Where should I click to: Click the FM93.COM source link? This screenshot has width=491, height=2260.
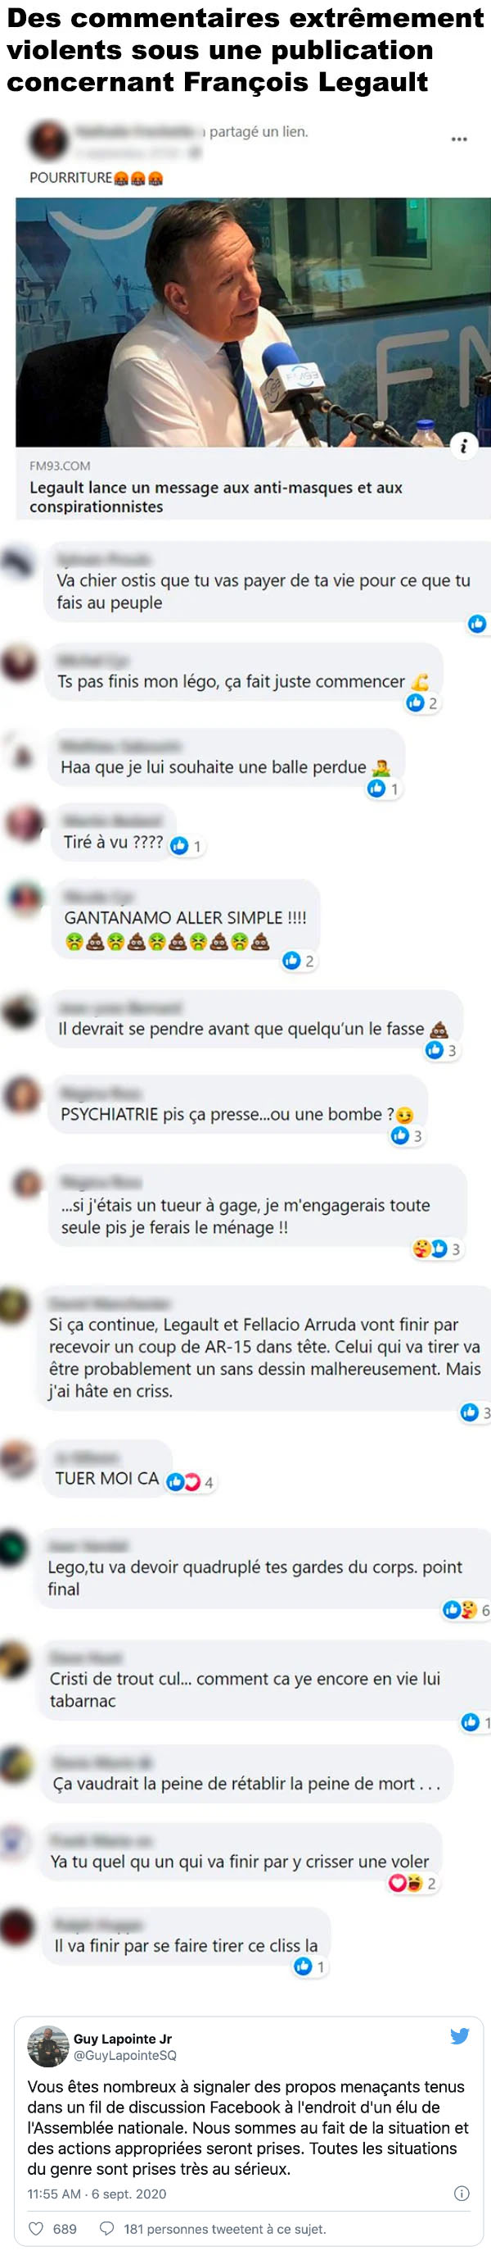[60, 466]
